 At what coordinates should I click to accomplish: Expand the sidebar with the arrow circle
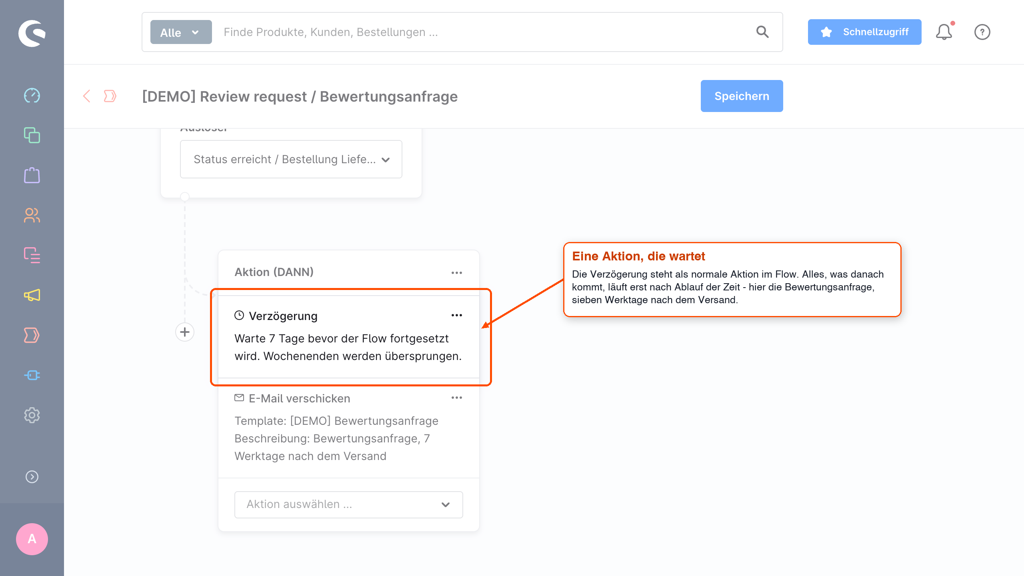pos(32,477)
